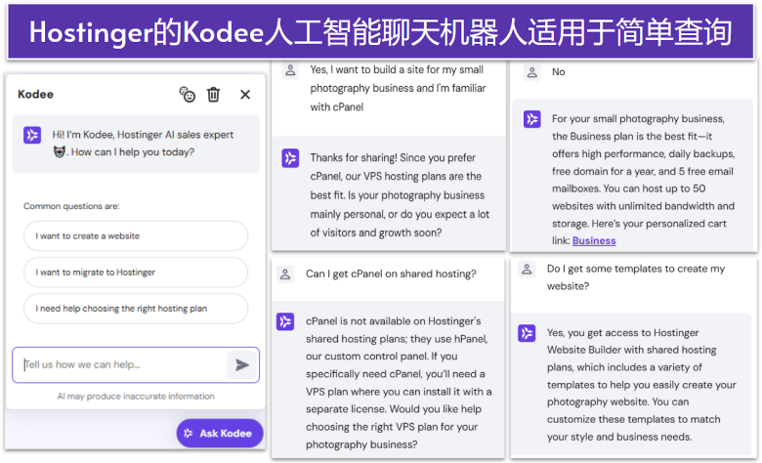Select the 'AI may produce inaccurate information' notice
The image size is (762, 463).
[x=136, y=397]
